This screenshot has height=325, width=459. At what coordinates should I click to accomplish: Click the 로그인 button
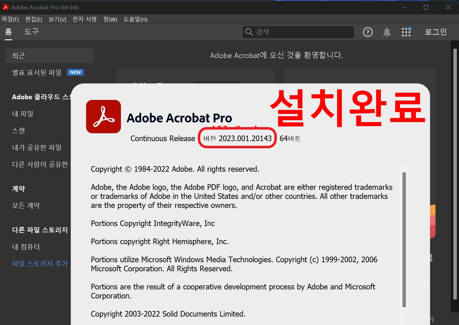click(x=436, y=32)
